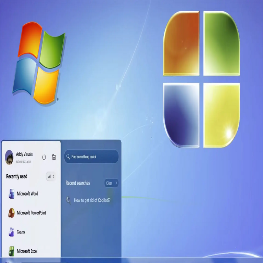Screen dimensions: 263x263
Task: Open Teams from its icon
Action: [11, 232]
